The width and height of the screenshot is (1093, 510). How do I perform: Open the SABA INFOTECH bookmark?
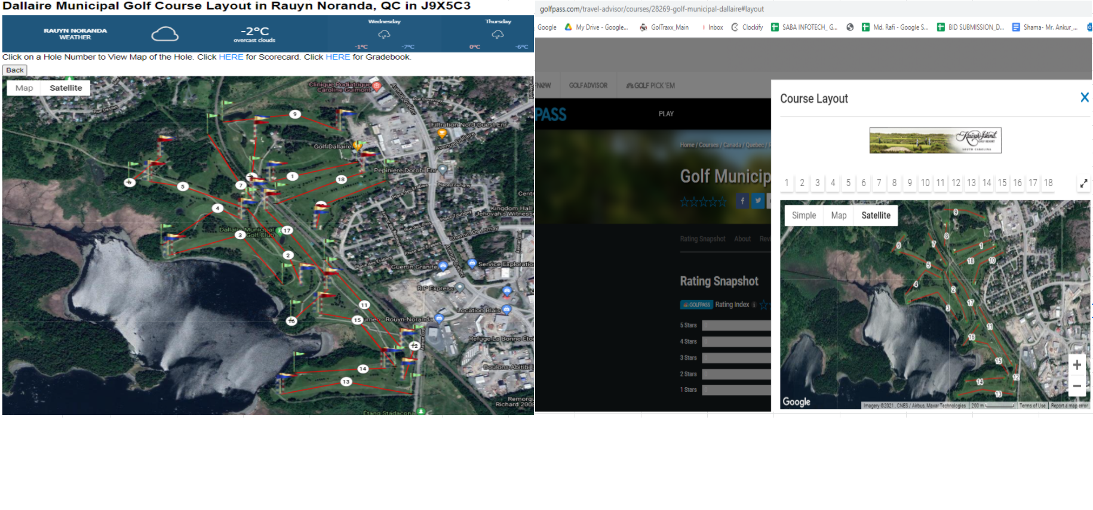point(805,27)
